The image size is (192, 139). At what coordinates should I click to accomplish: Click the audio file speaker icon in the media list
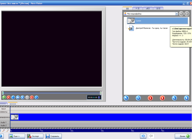[x=131, y=28]
